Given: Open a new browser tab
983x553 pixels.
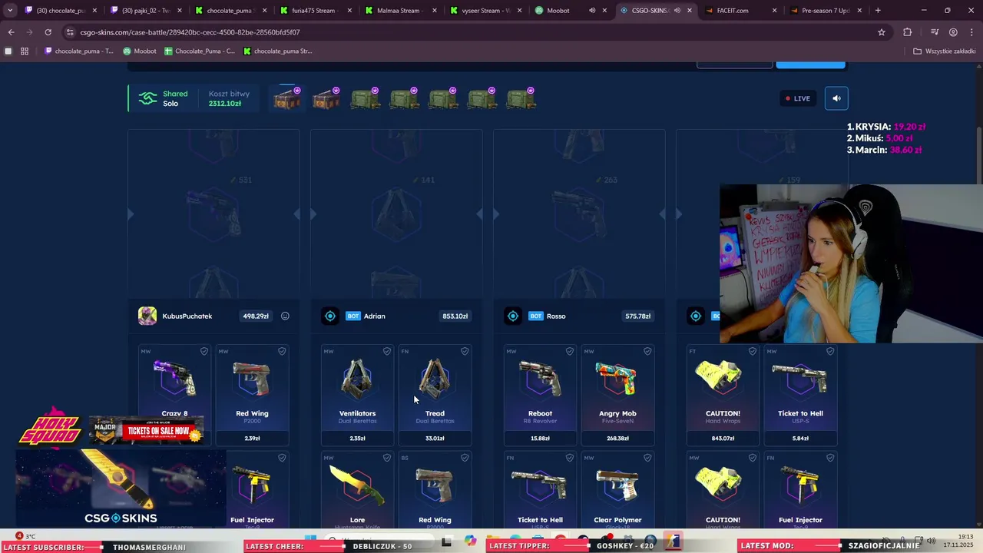Looking at the screenshot, I should tap(878, 11).
